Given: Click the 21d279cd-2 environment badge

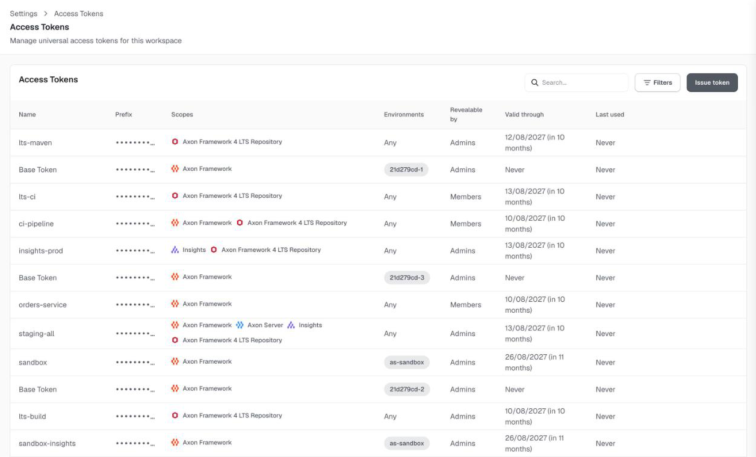Looking at the screenshot, I should click(406, 389).
